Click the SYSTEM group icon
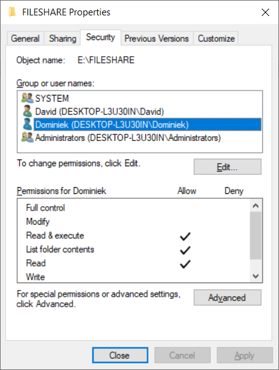This screenshot has width=279, height=370. [27, 98]
